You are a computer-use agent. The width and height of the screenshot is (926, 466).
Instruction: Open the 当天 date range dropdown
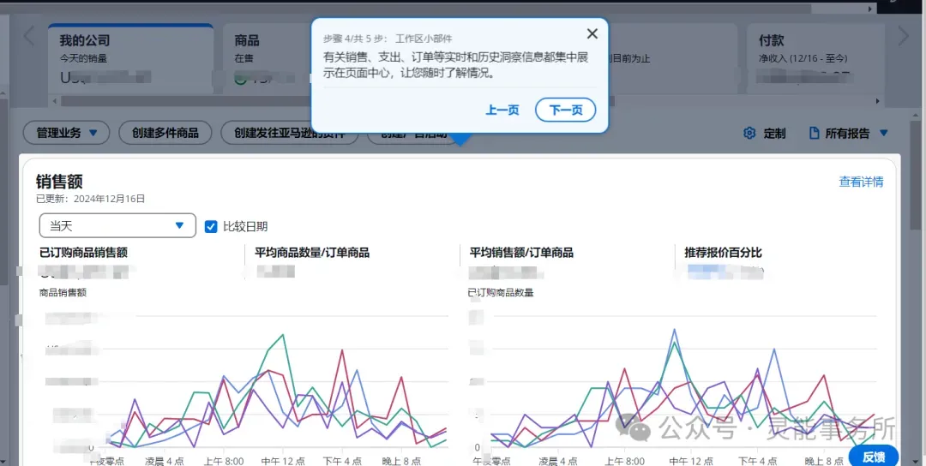(117, 225)
